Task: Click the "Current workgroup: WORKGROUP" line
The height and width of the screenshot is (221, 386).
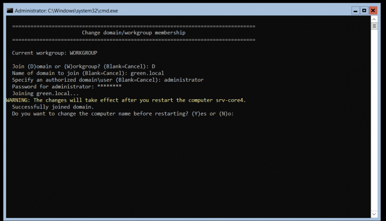Action: point(54,53)
